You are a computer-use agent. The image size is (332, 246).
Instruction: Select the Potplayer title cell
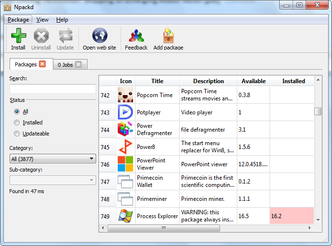point(157,112)
